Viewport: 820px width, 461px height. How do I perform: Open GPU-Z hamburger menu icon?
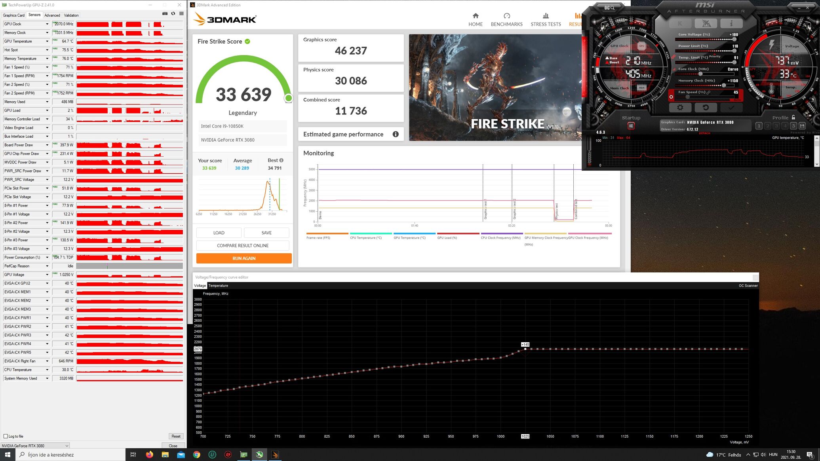pos(181,14)
